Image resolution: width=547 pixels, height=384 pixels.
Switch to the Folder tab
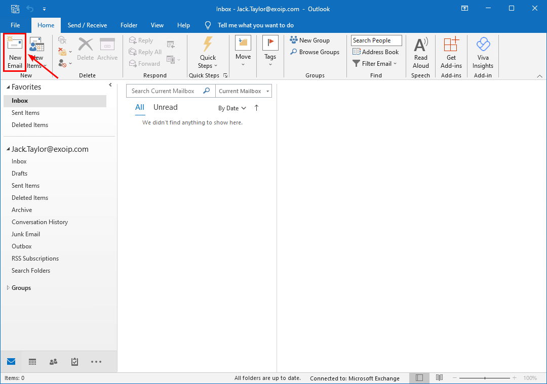click(129, 25)
